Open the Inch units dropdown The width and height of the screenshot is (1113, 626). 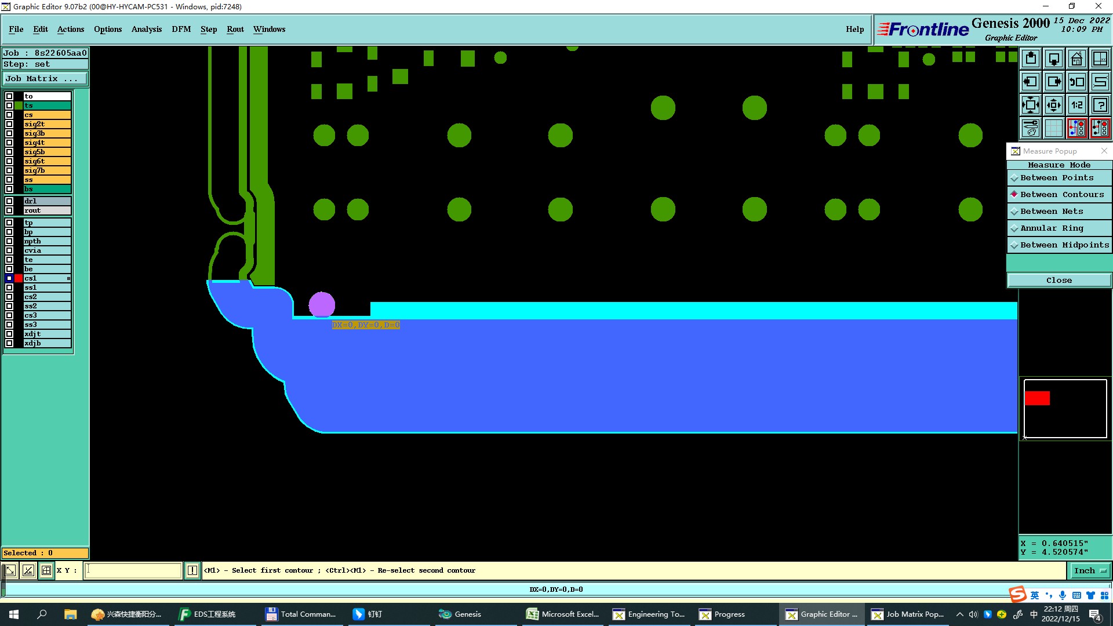point(1090,571)
